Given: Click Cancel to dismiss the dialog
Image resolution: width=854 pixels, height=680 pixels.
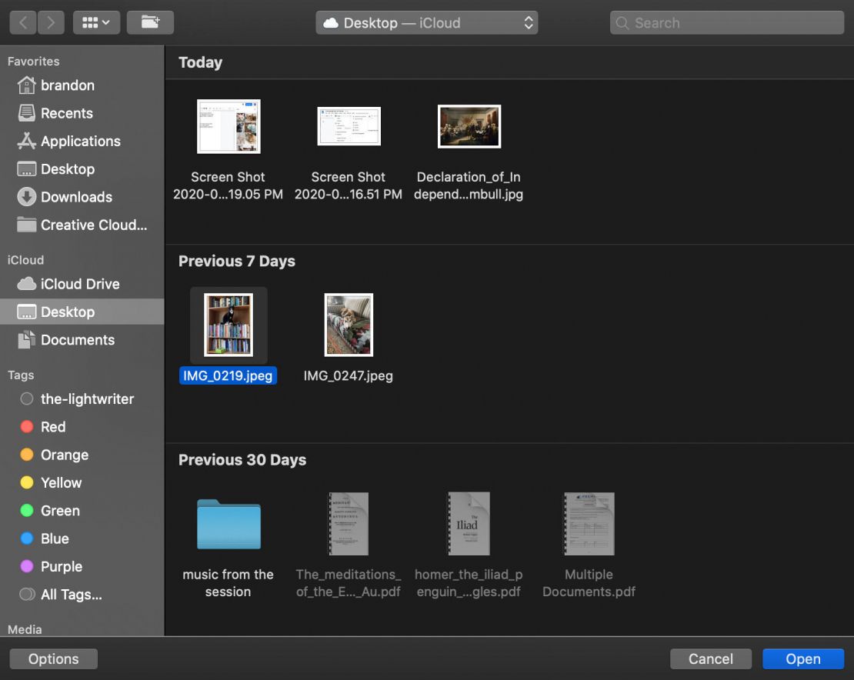Looking at the screenshot, I should tap(710, 658).
